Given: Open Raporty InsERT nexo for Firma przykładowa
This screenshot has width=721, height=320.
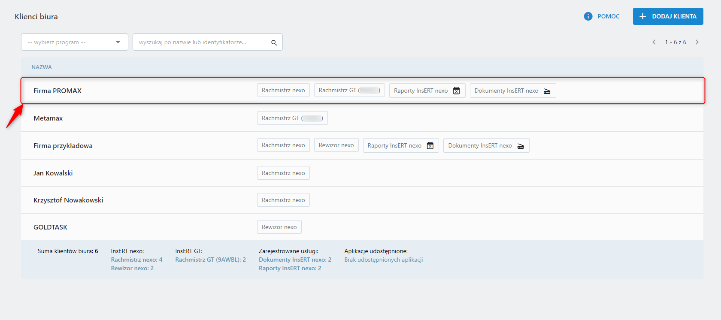Looking at the screenshot, I should coord(401,145).
